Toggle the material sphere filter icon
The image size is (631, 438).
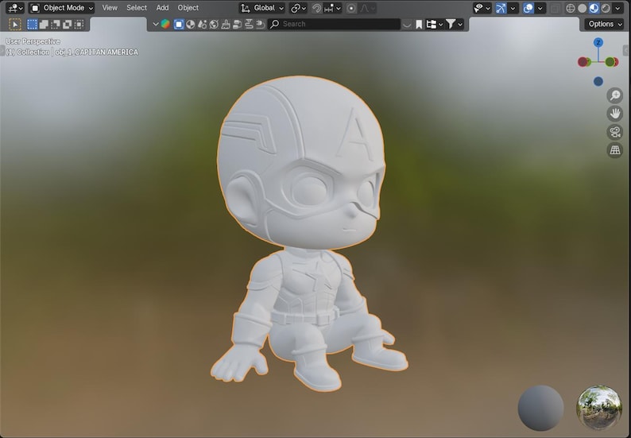(191, 24)
